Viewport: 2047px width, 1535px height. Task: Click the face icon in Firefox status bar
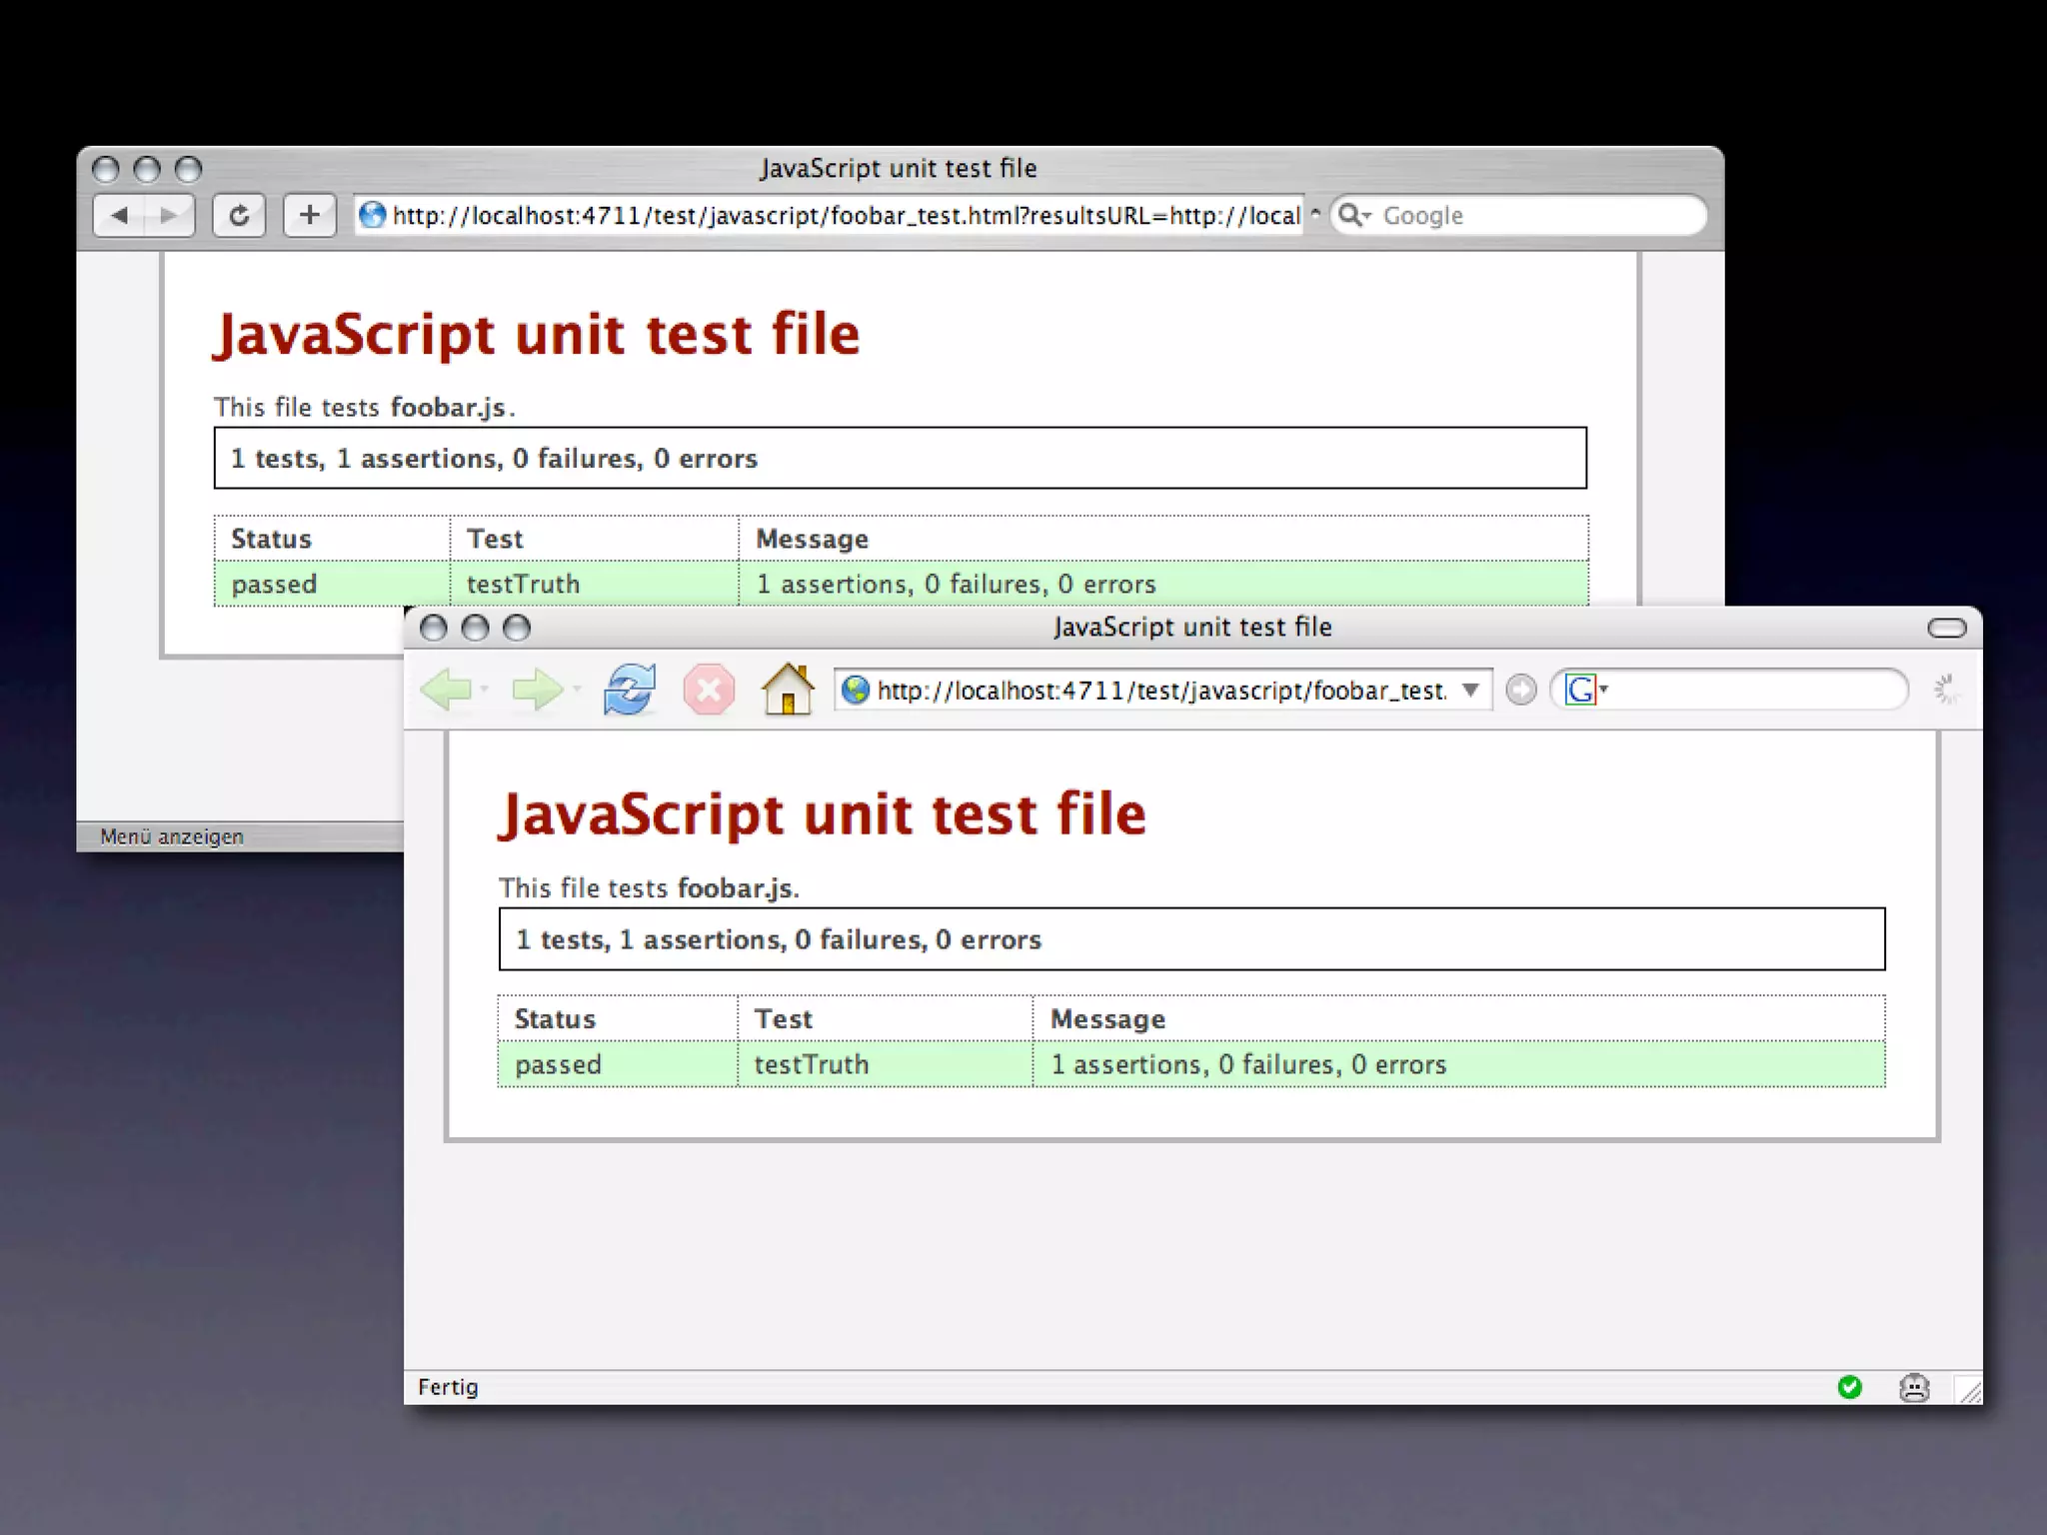point(1913,1387)
